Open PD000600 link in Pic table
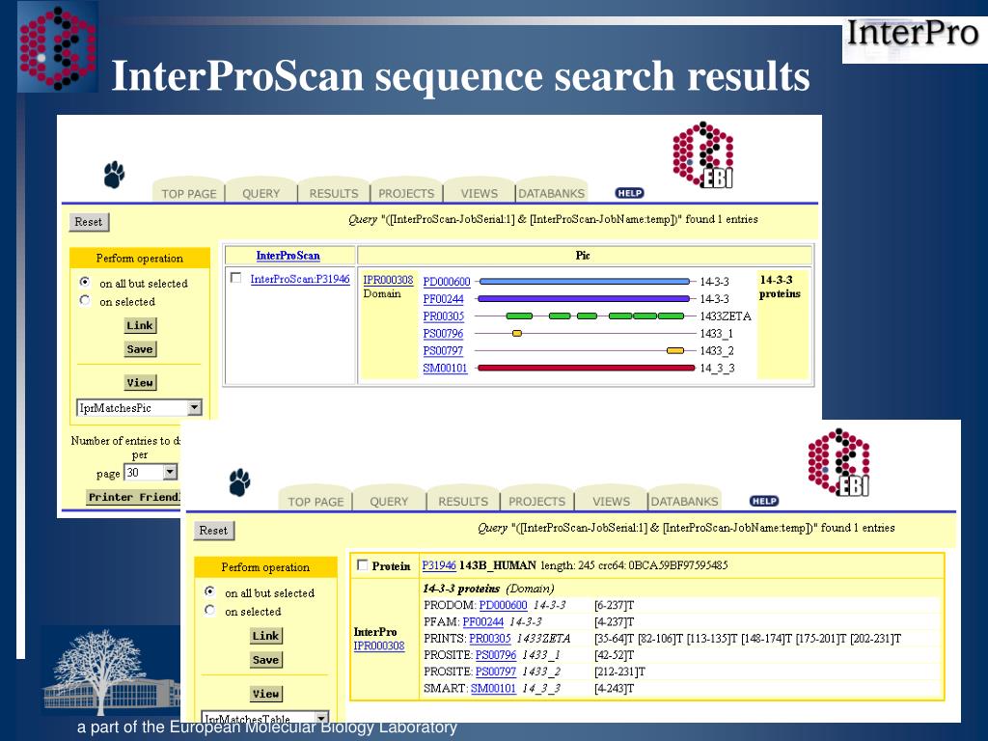988x741 pixels. click(447, 282)
